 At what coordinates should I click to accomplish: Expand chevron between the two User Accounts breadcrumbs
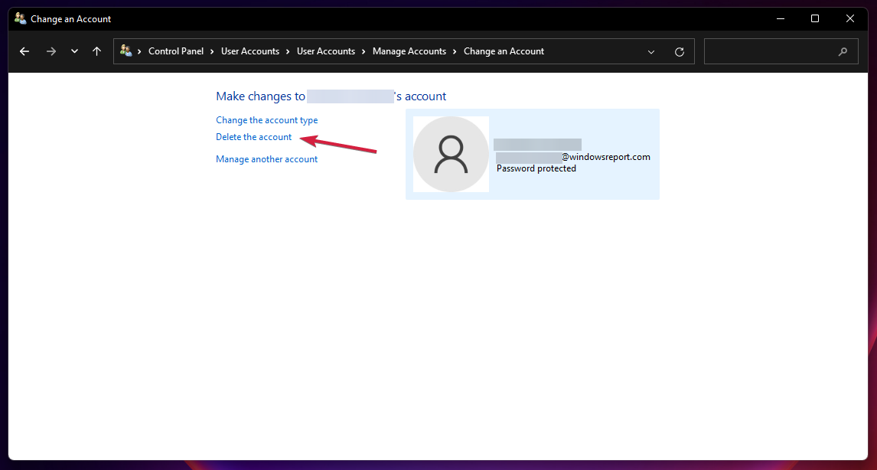pyautogui.click(x=288, y=51)
